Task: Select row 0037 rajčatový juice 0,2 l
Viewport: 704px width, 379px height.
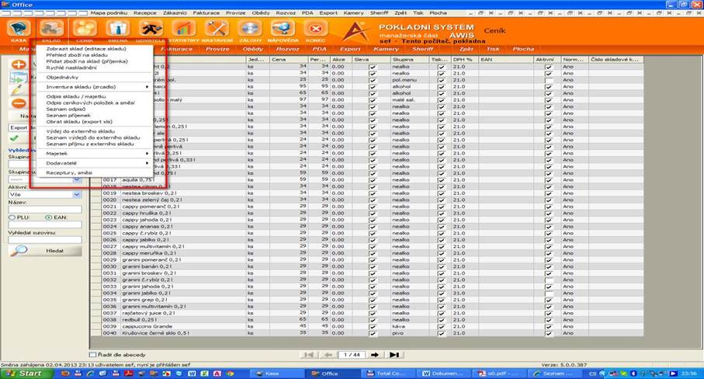Action: coord(366,313)
